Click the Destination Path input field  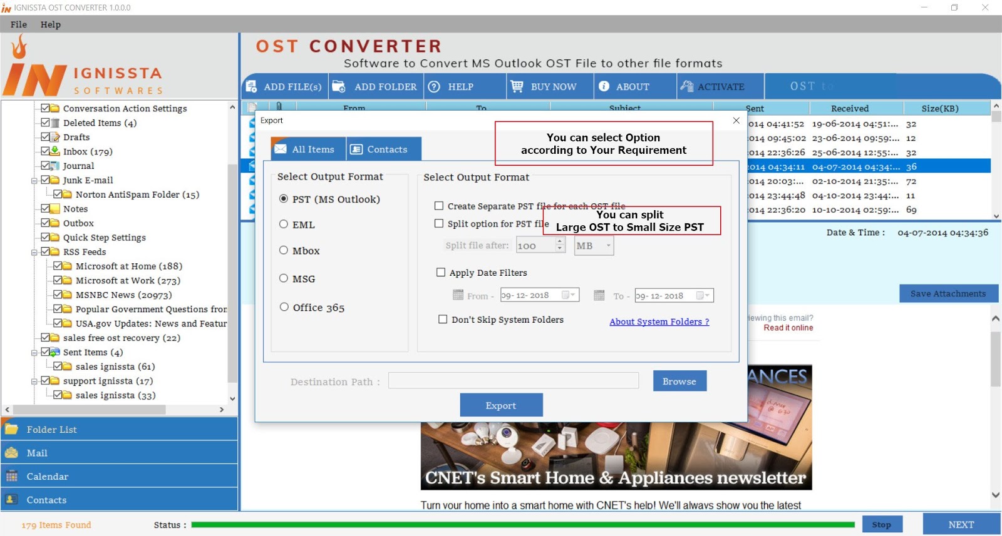pyautogui.click(x=514, y=380)
